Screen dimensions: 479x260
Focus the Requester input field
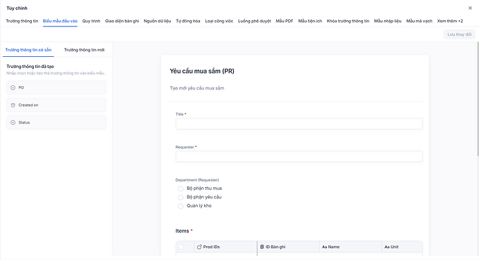click(299, 157)
